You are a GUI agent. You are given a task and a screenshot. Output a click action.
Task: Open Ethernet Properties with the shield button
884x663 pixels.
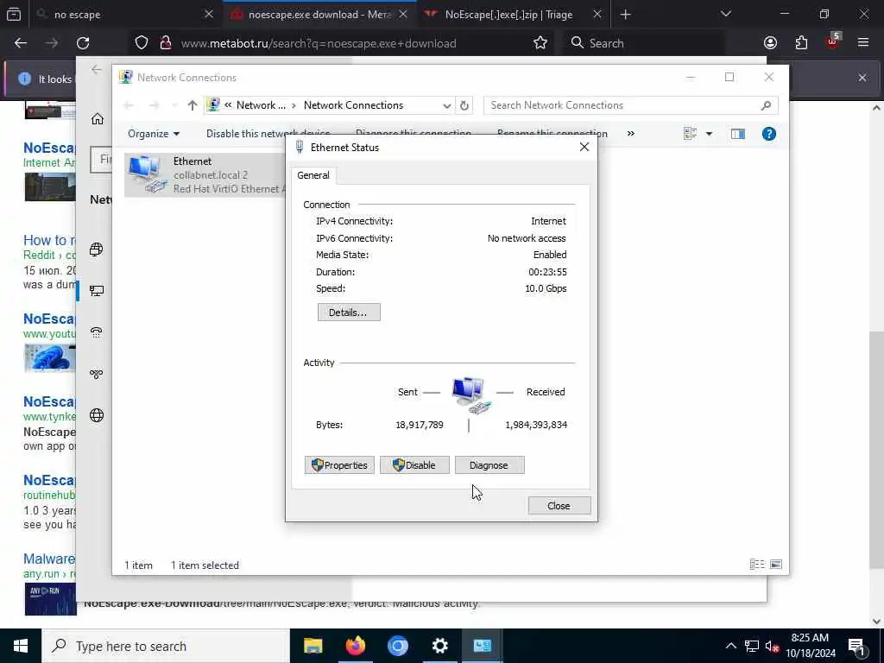tap(338, 465)
